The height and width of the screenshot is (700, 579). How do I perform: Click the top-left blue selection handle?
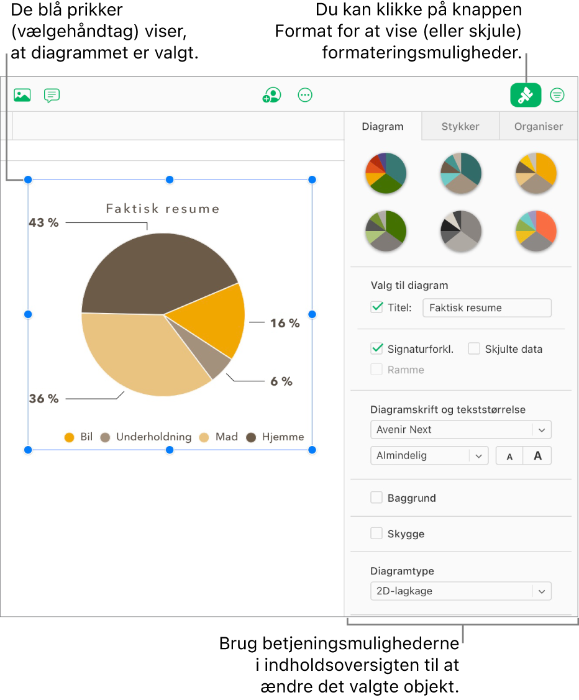click(28, 180)
